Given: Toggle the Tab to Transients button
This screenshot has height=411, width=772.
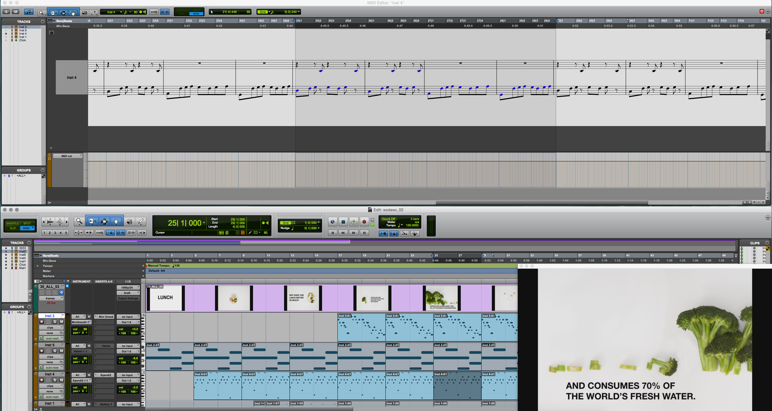Looking at the screenshot, I should (x=89, y=233).
